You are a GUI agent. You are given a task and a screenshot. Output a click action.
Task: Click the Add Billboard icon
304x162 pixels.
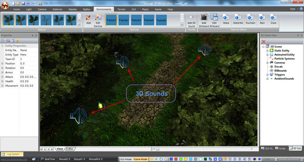(204, 21)
